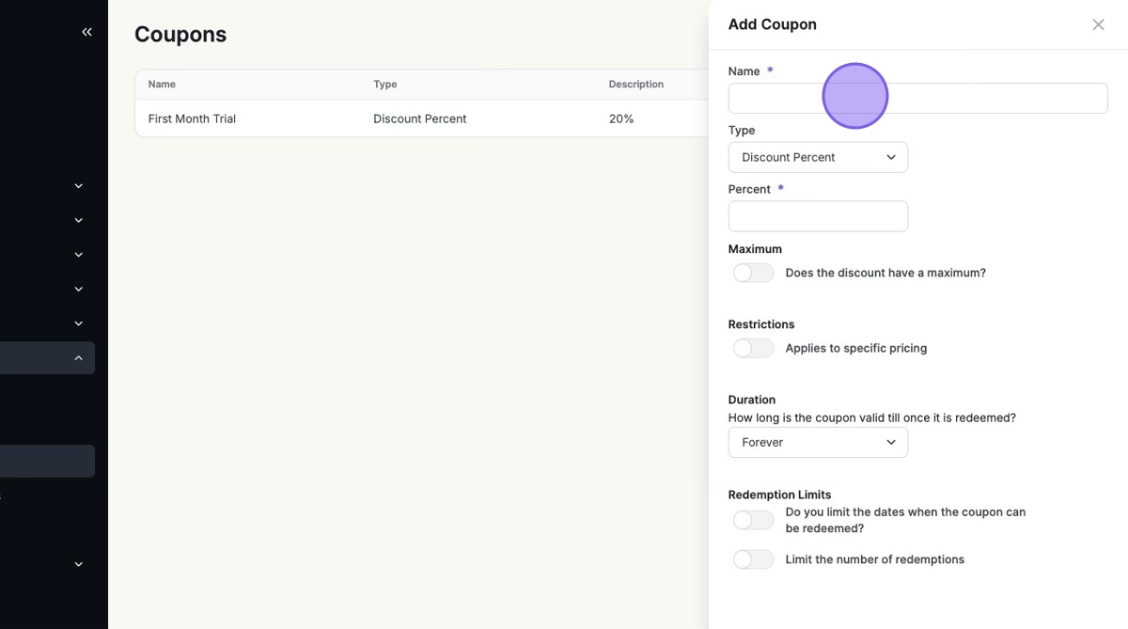Expand the bottommost sidebar section chevron
Image resolution: width=1128 pixels, height=629 pixels.
[x=79, y=564]
